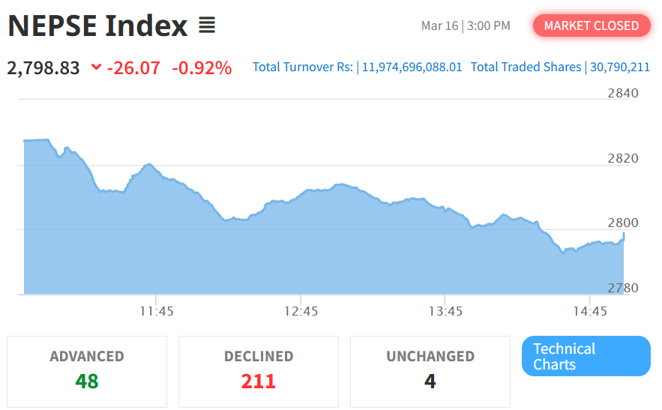Click the -0.92% percentage change

(202, 67)
